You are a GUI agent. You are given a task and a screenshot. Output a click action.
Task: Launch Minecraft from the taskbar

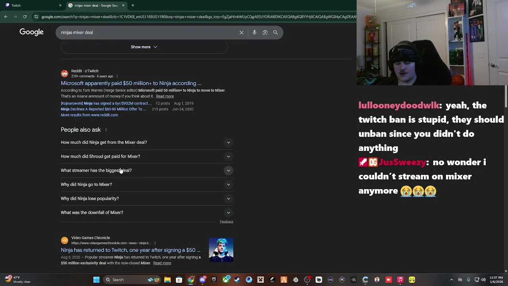261,280
